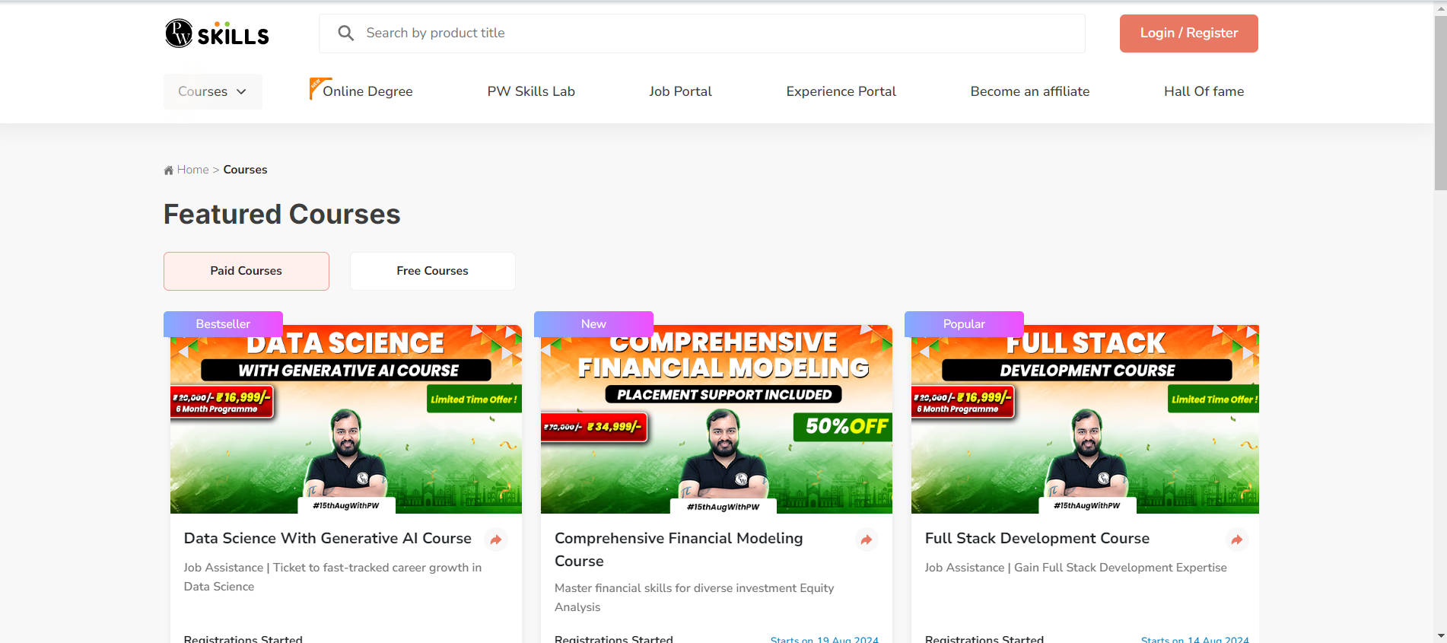Open the Experience Portal
The height and width of the screenshot is (643, 1447).
pyautogui.click(x=841, y=91)
